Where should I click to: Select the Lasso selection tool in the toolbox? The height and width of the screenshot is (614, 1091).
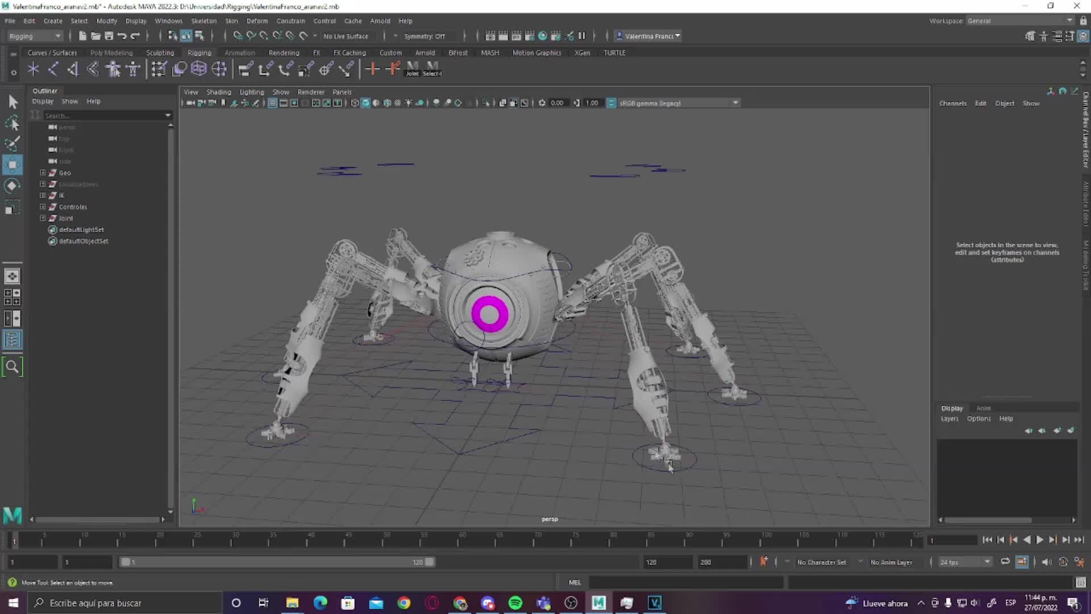tap(13, 123)
